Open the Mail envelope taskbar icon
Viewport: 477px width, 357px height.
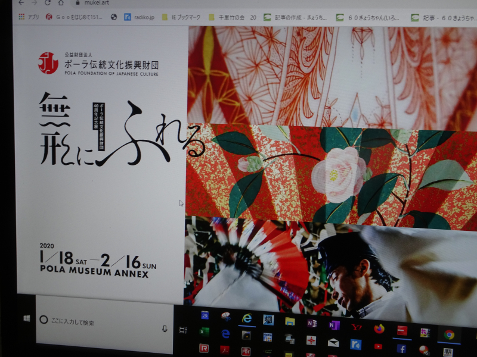(x=333, y=343)
